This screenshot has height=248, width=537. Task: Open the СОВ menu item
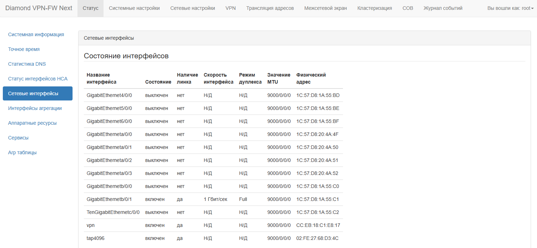pos(408,8)
